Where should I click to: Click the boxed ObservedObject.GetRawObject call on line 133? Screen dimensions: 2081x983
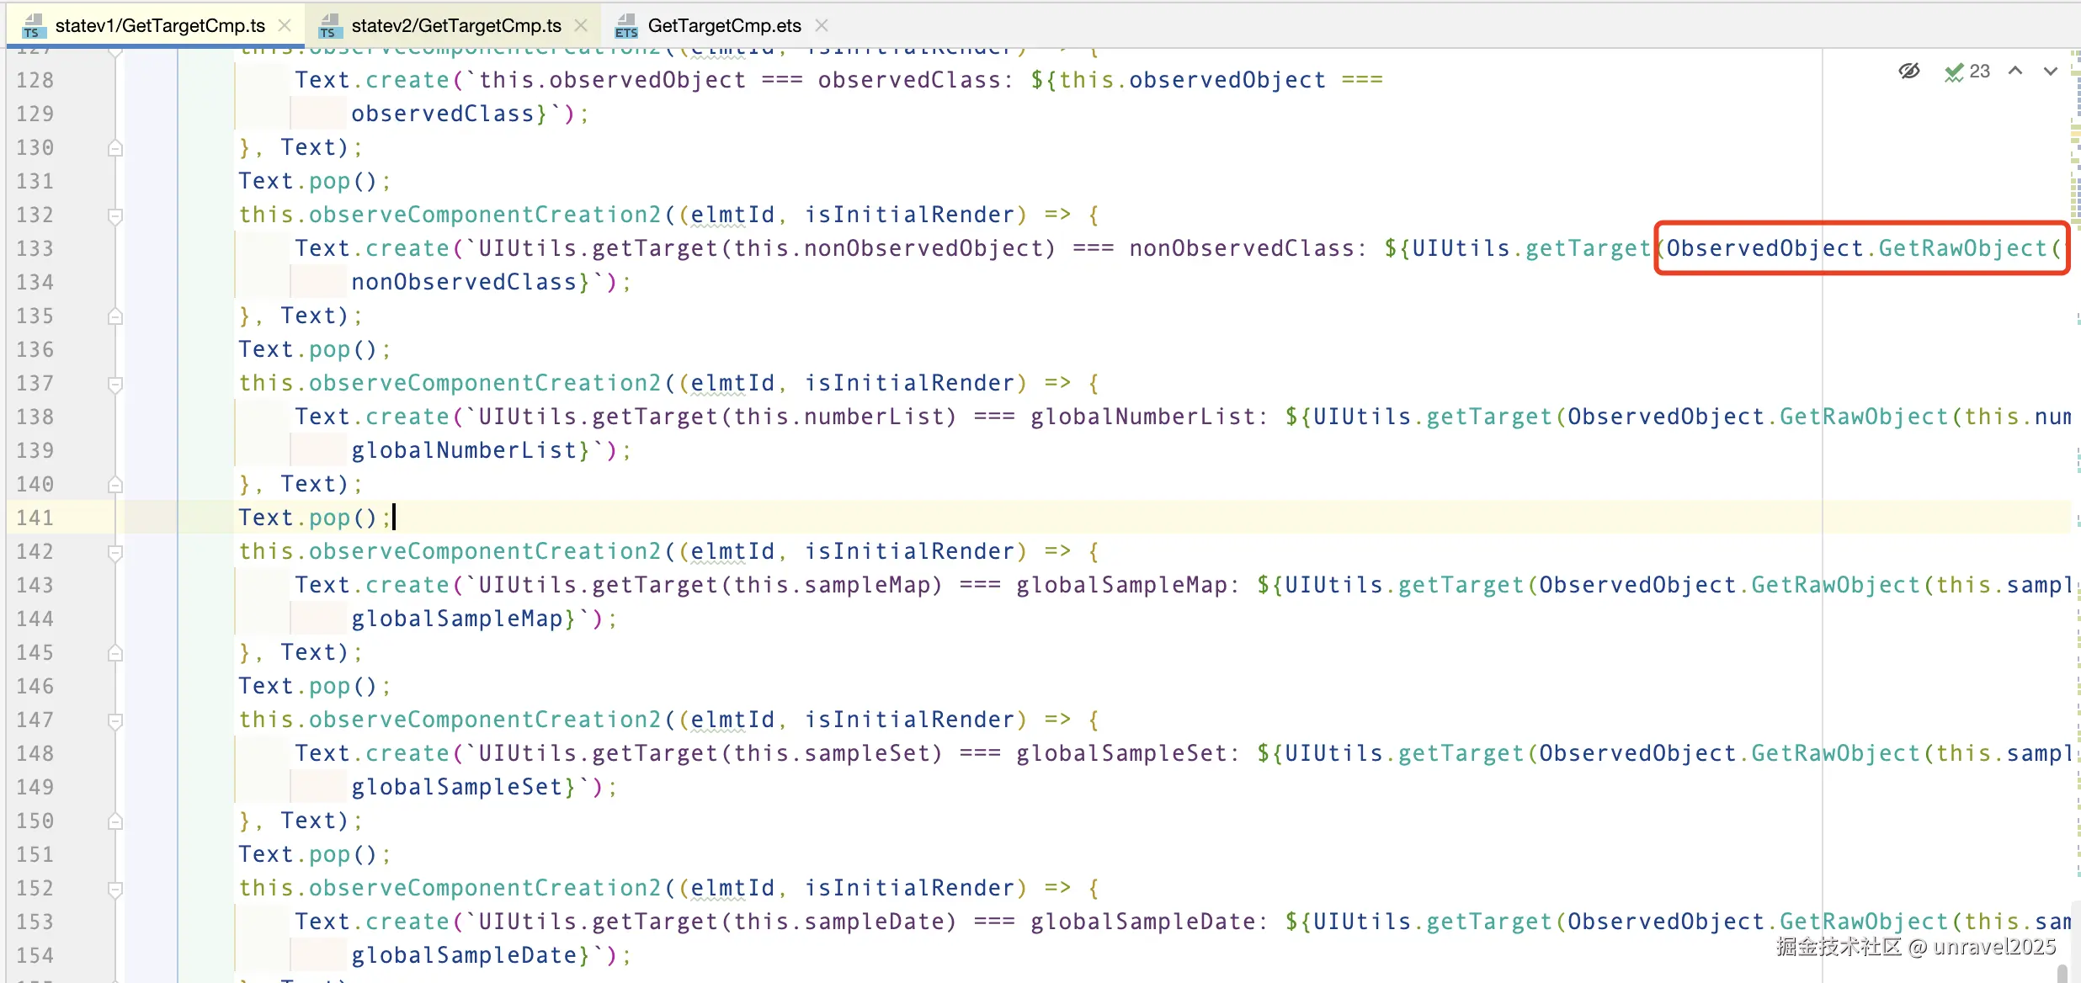tap(1860, 248)
